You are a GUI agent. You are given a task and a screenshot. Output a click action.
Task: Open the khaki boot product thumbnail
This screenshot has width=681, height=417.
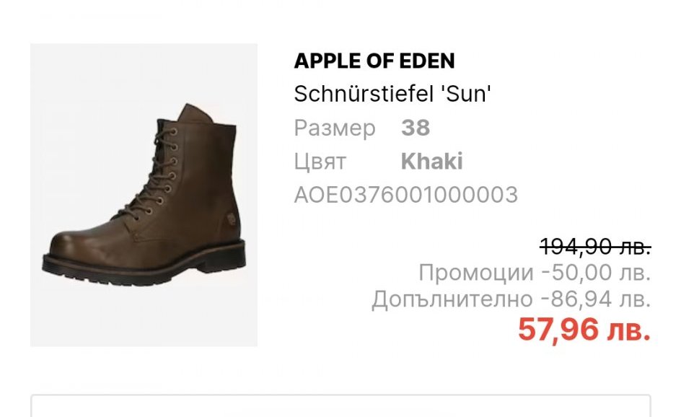(144, 195)
